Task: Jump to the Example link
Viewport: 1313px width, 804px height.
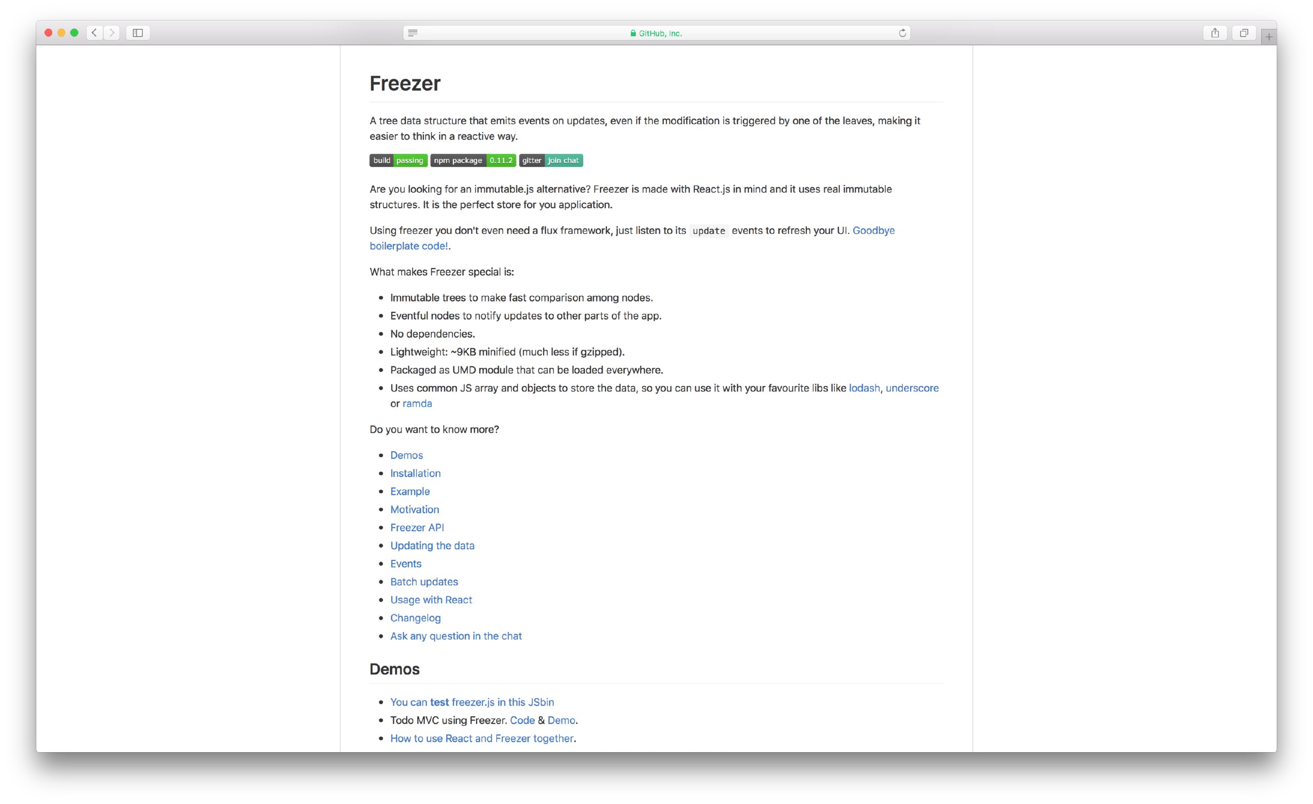Action: [410, 491]
